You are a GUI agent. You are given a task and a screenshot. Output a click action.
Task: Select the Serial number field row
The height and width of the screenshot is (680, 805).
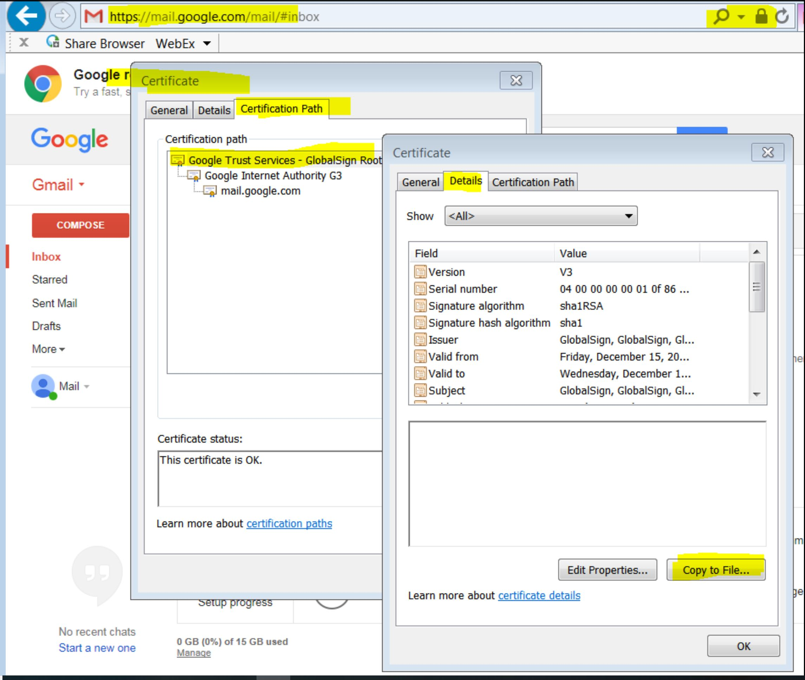pos(462,289)
